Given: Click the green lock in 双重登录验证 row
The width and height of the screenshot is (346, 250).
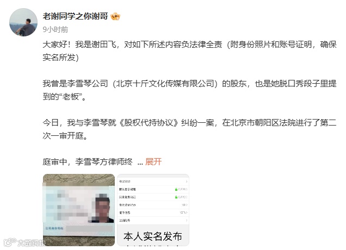Looking at the screenshot, I should (x=176, y=197).
